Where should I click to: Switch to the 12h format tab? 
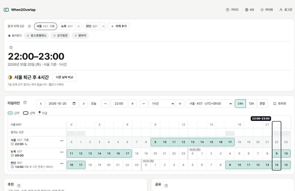[x=251, y=104]
